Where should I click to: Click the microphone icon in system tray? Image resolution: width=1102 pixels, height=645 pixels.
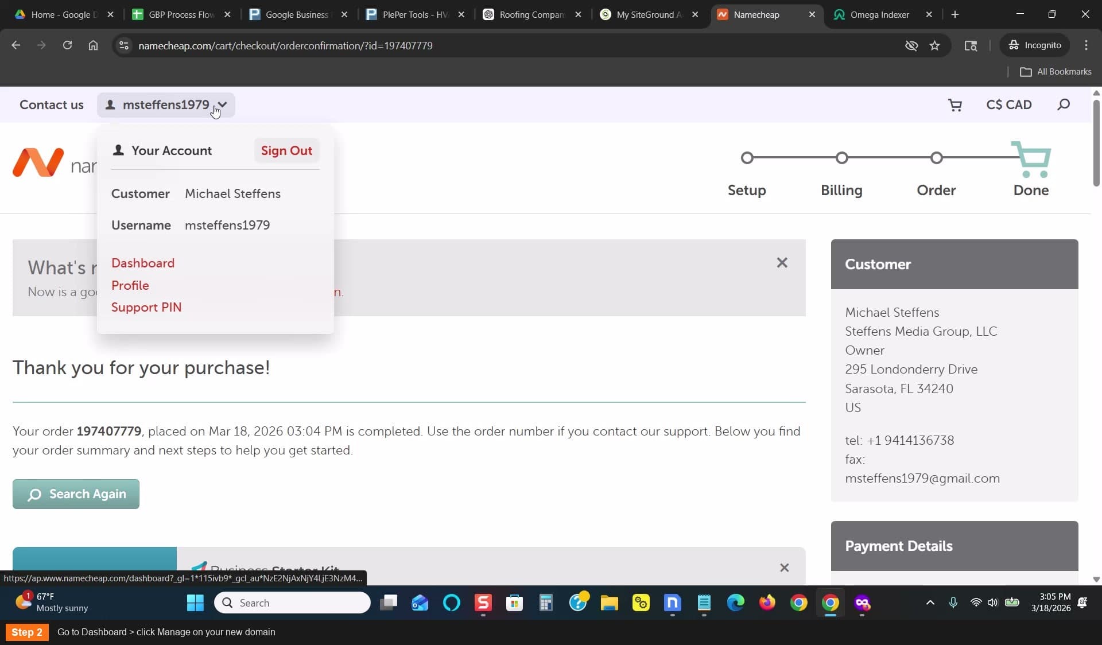tap(953, 603)
